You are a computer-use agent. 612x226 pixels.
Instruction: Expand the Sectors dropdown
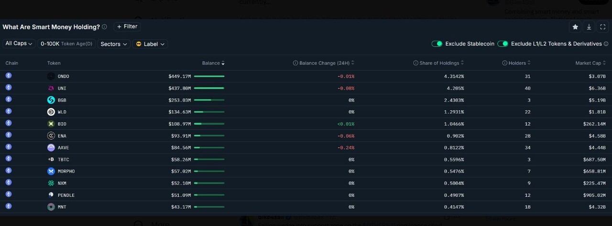tap(114, 44)
